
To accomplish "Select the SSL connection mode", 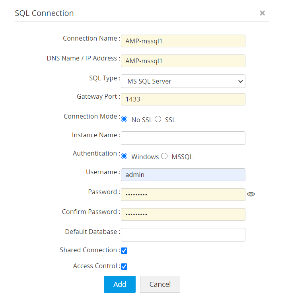I will tap(158, 119).
